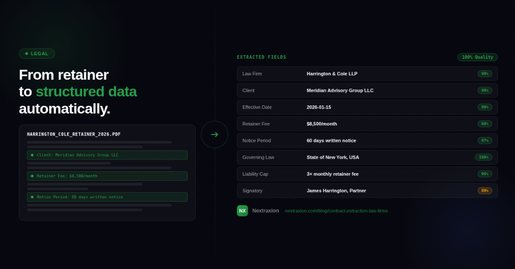This screenshot has height=269, width=515.
Task: Click the 100% Quality badge
Action: tap(477, 57)
